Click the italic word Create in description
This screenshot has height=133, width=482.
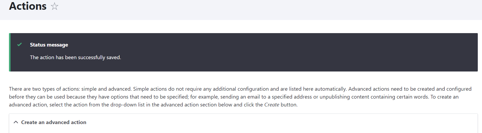[x=271, y=105]
